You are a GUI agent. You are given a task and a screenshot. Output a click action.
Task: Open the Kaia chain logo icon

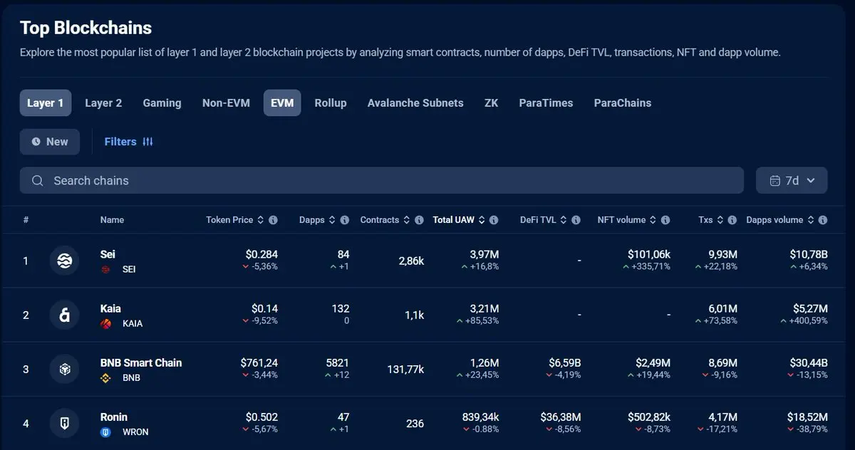[x=64, y=315]
